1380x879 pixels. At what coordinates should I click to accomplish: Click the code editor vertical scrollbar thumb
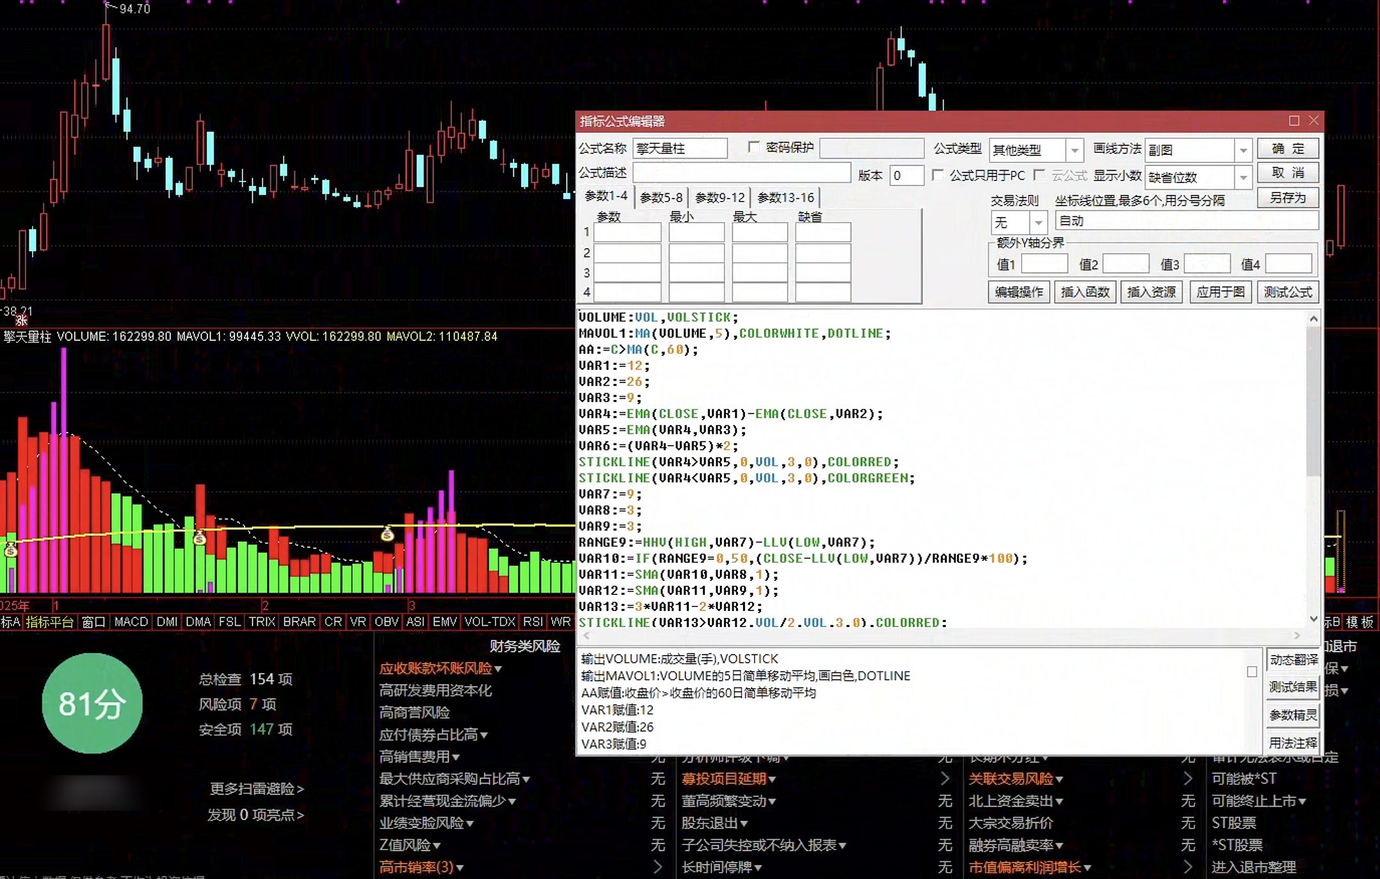[x=1313, y=400]
